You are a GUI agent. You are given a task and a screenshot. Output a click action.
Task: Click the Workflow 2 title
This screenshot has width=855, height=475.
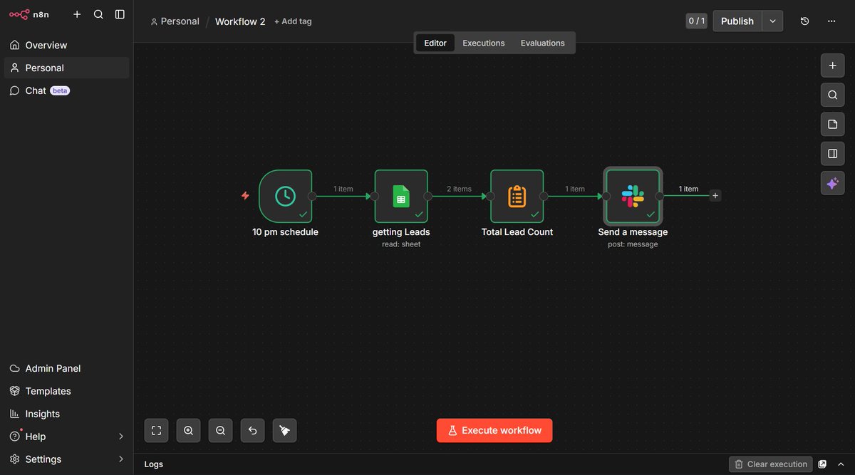point(240,21)
